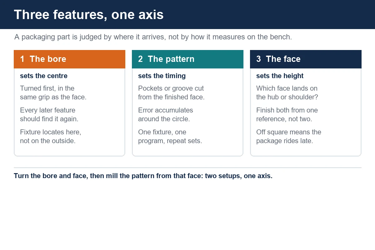The height and width of the screenshot is (250, 375).
Task: Click 'One fixture, one program, repeat sets'
Action: pos(170,136)
